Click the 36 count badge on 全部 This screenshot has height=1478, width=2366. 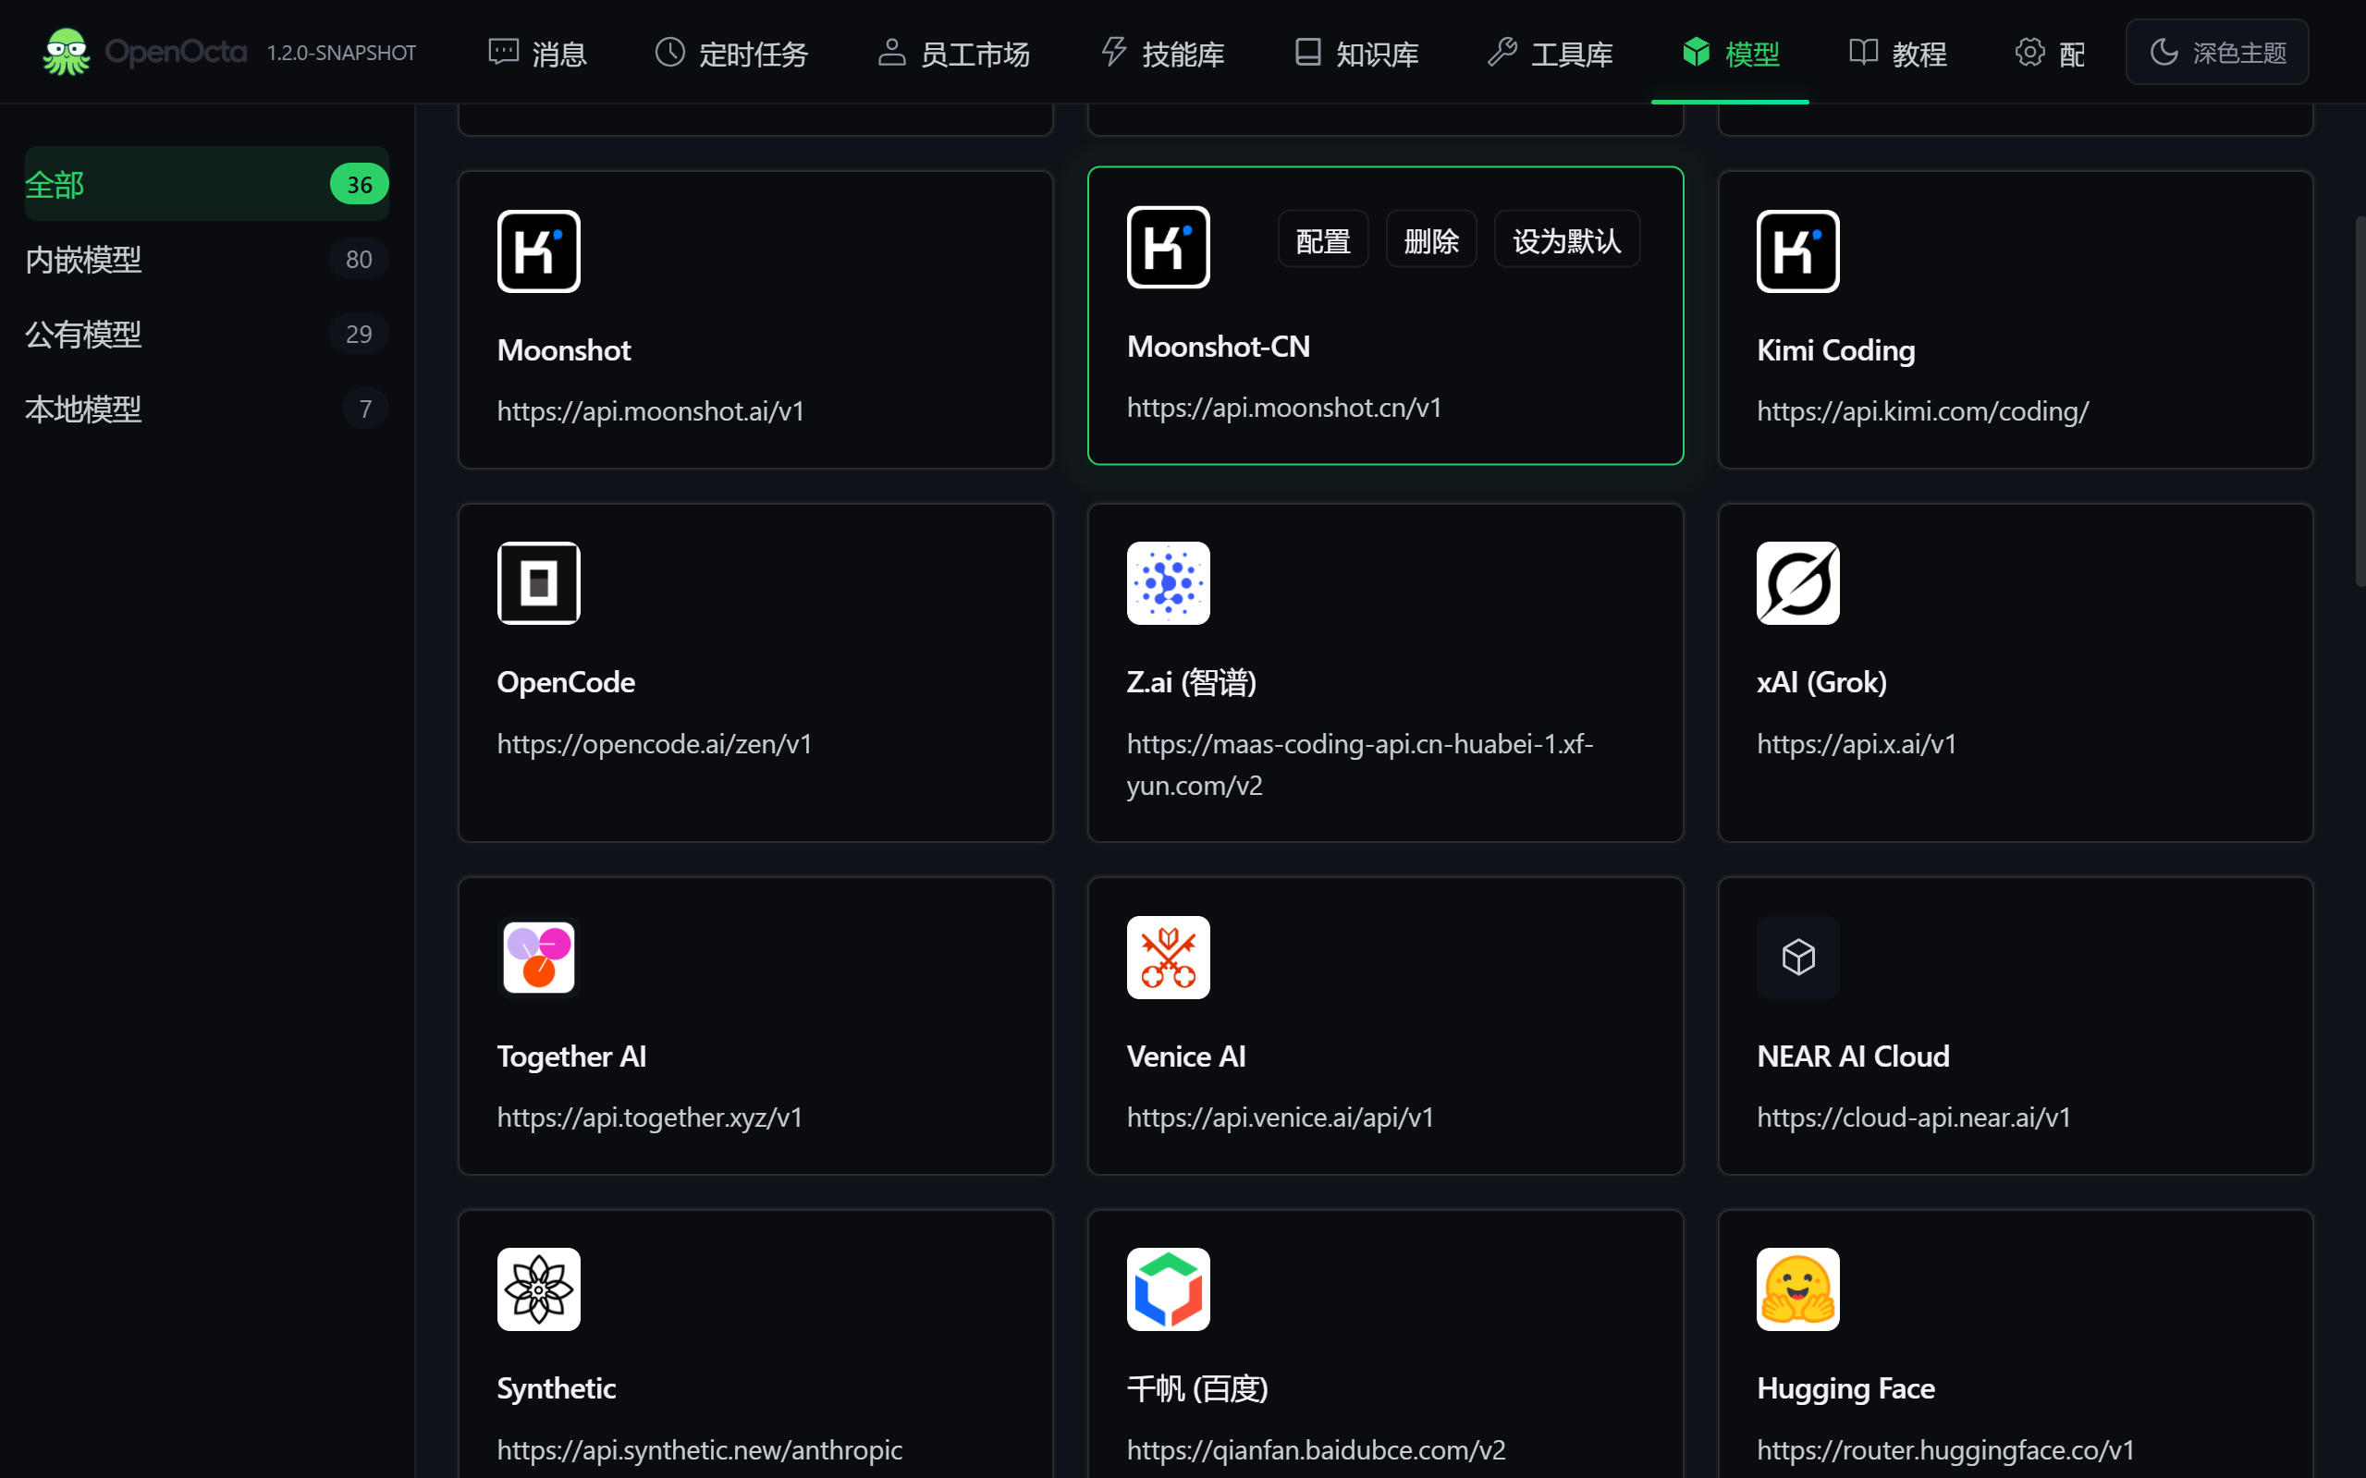359,184
